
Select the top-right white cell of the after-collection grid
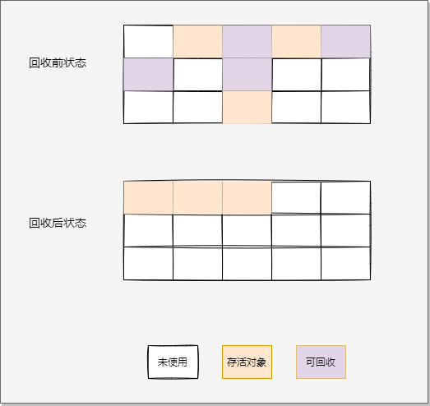click(346, 197)
